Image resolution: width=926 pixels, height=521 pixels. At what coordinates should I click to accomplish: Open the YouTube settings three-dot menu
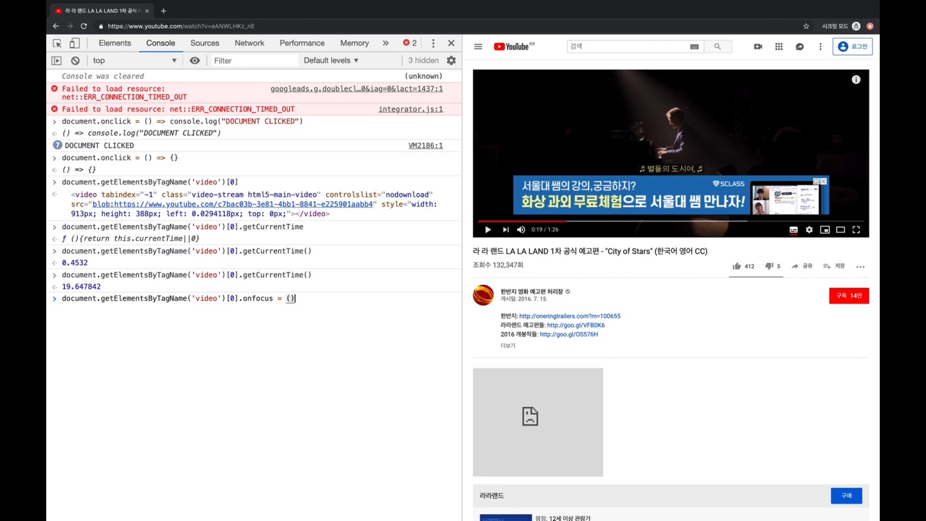coord(820,46)
